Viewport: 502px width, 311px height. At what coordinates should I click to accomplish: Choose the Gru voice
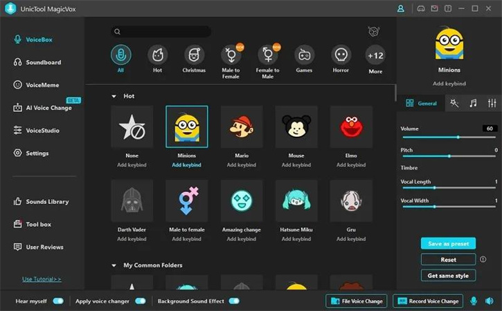pyautogui.click(x=351, y=200)
